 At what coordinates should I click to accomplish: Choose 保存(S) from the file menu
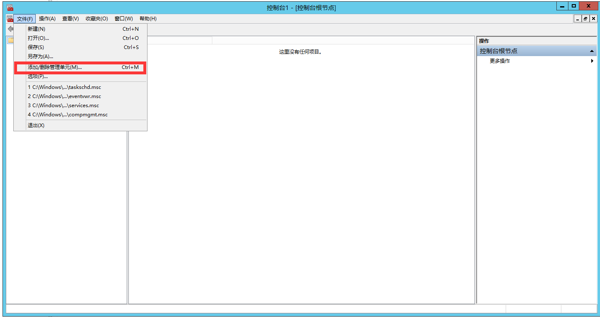click(81, 47)
